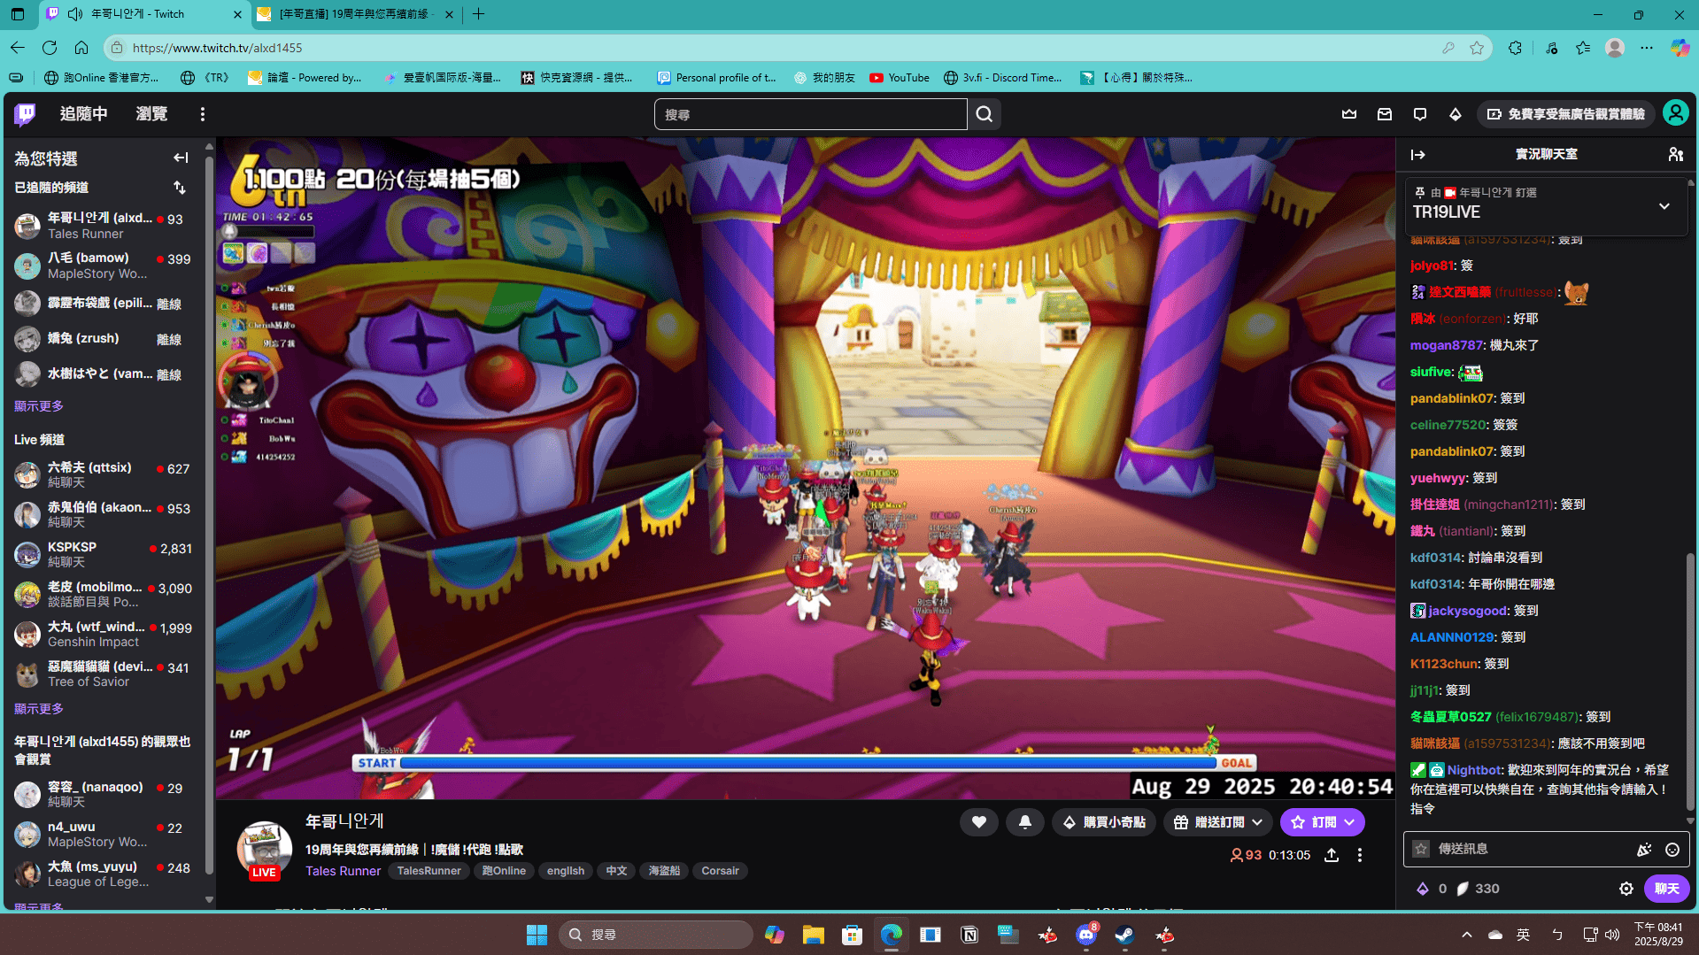This screenshot has width=1699, height=955.
Task: Open the whispers chat bubble icon
Action: click(x=1419, y=114)
